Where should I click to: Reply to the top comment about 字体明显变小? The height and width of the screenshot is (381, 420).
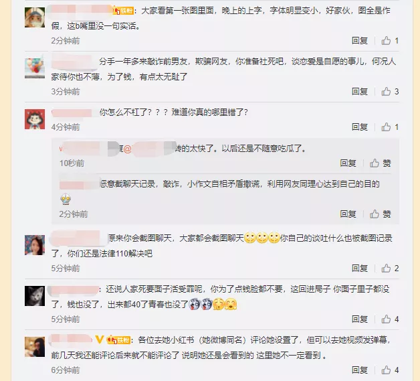359,41
